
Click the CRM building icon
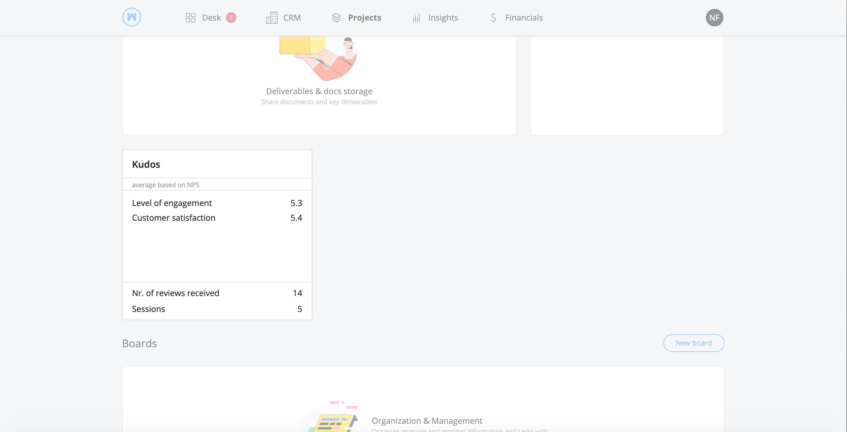(x=271, y=17)
